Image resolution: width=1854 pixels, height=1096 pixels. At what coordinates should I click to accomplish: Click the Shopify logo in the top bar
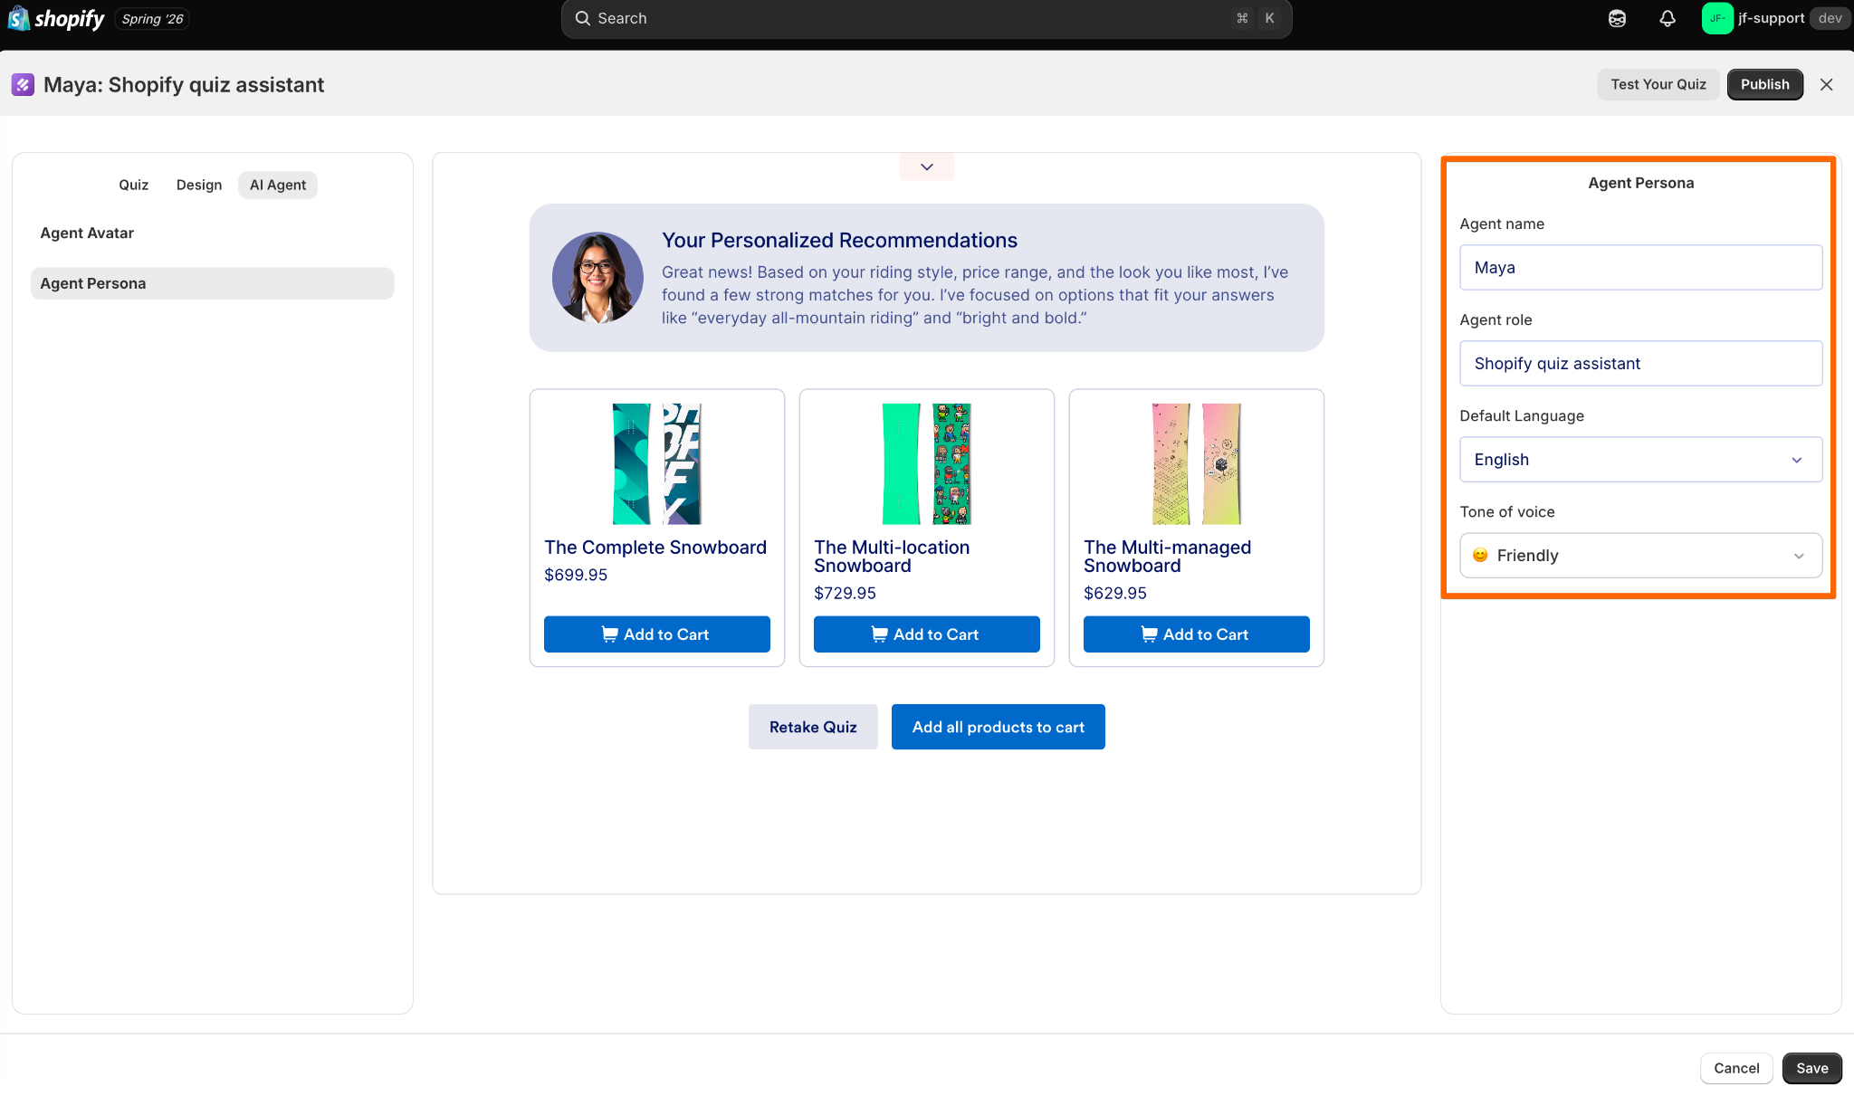pyautogui.click(x=56, y=18)
